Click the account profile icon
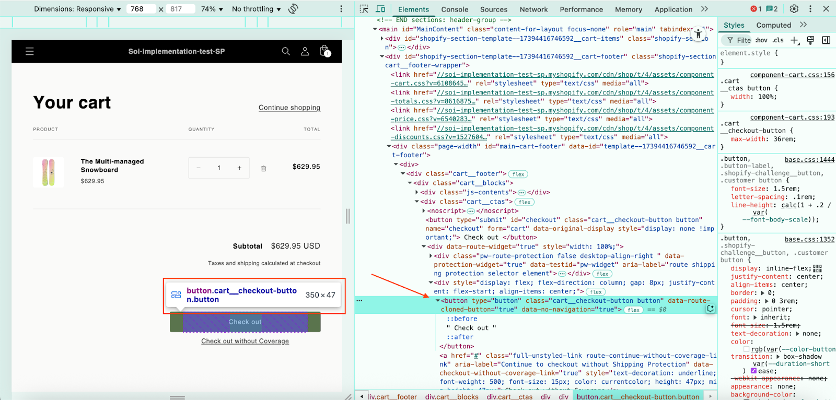Image resolution: width=836 pixels, height=400 pixels. [305, 51]
